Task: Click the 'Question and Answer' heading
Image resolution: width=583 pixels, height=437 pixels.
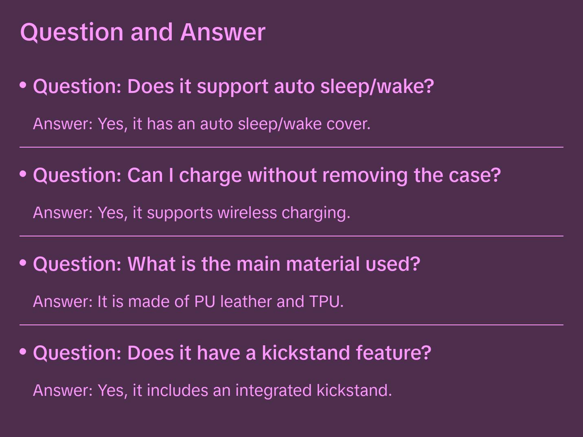Action: tap(142, 32)
